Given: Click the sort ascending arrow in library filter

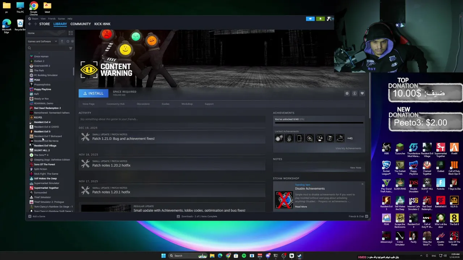Looking at the screenshot, I should [x=62, y=41].
